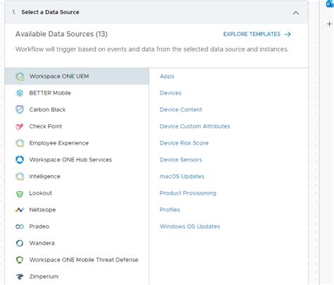Select the Device Risk Score link
The image size is (334, 285).
tap(184, 143)
